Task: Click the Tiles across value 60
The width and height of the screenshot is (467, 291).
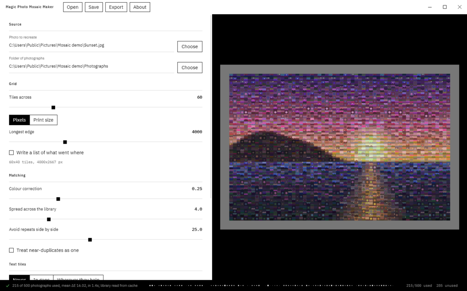Action: (x=200, y=97)
